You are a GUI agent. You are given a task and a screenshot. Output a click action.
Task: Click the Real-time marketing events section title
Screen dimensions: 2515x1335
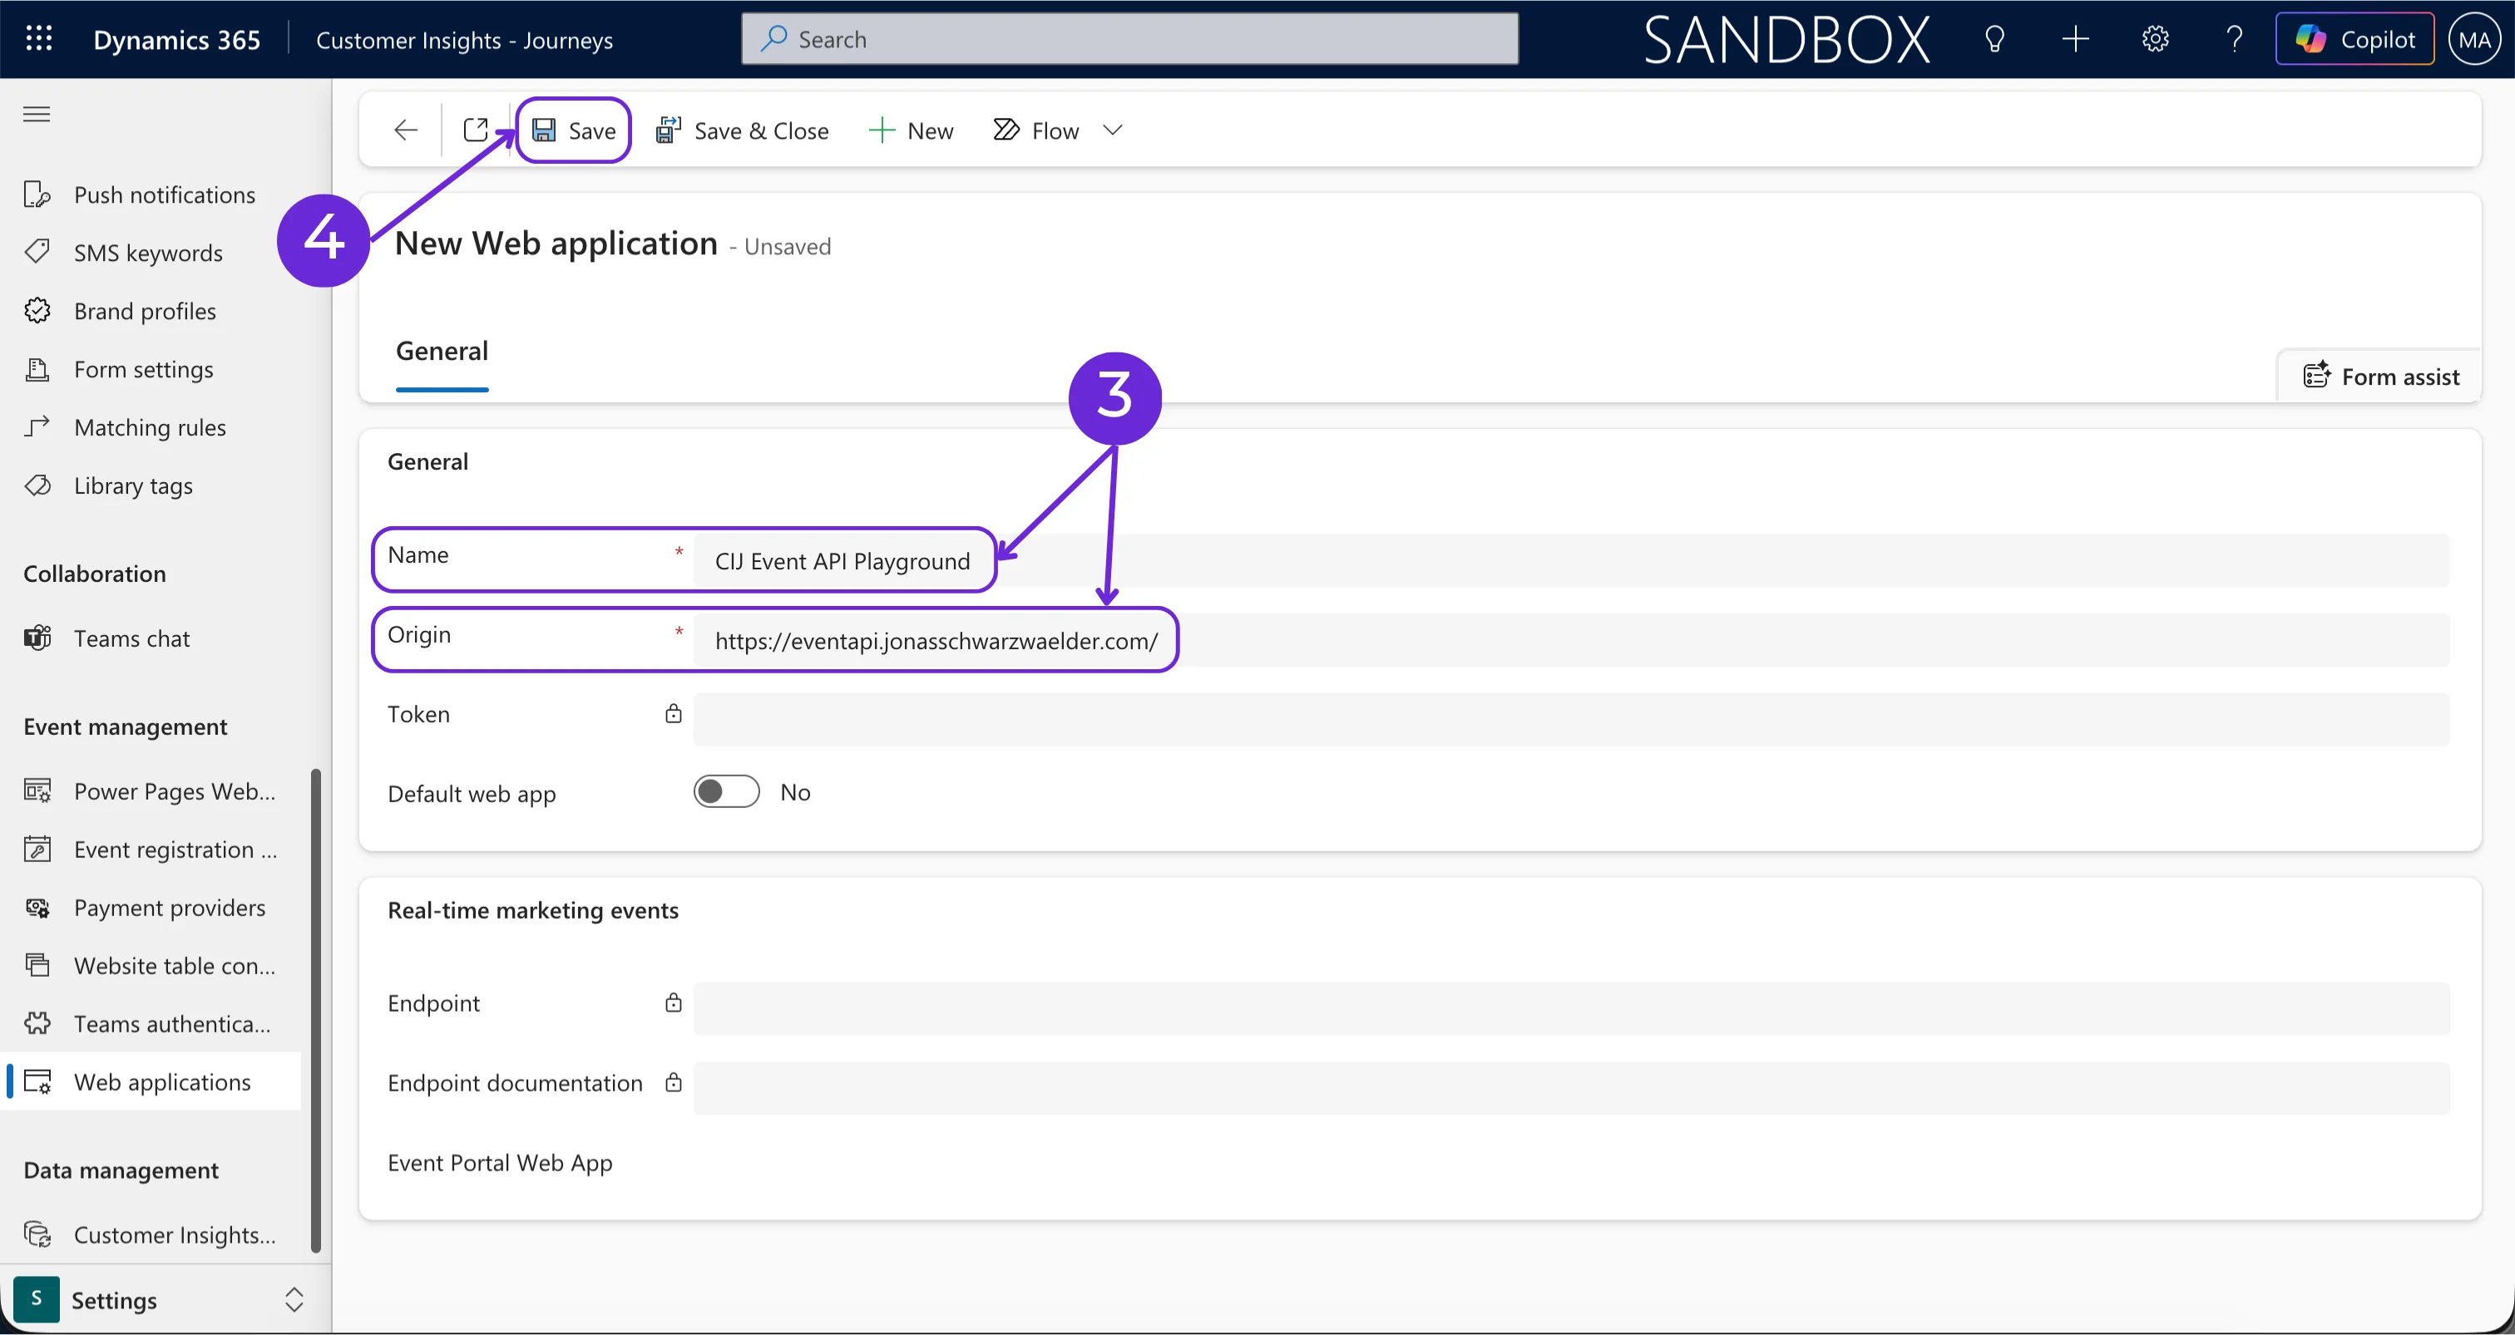click(x=532, y=909)
